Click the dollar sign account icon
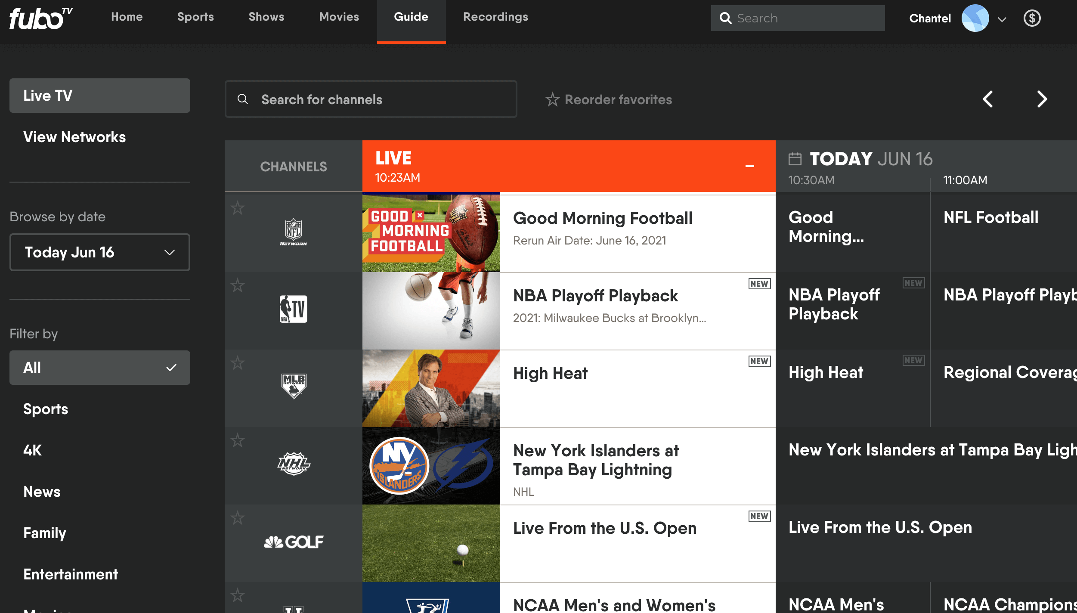1077x613 pixels. 1032,18
